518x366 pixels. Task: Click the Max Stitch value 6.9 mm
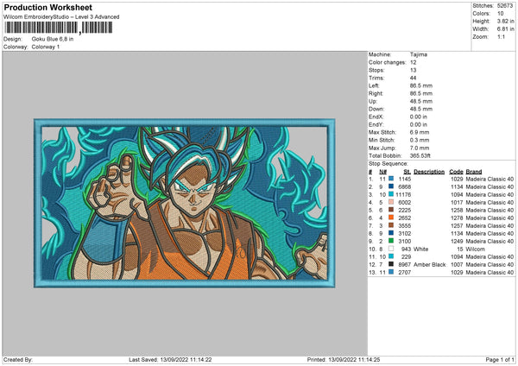click(420, 132)
